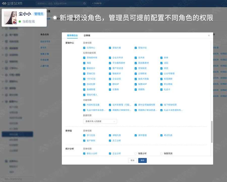Enable the 销售分析 checkbox
This screenshot has width=227, height=182.
pos(136,153)
